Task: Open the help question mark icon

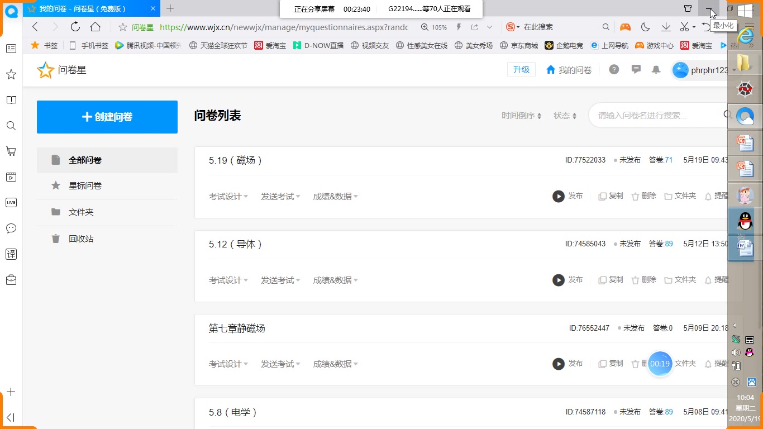Action: click(x=614, y=70)
